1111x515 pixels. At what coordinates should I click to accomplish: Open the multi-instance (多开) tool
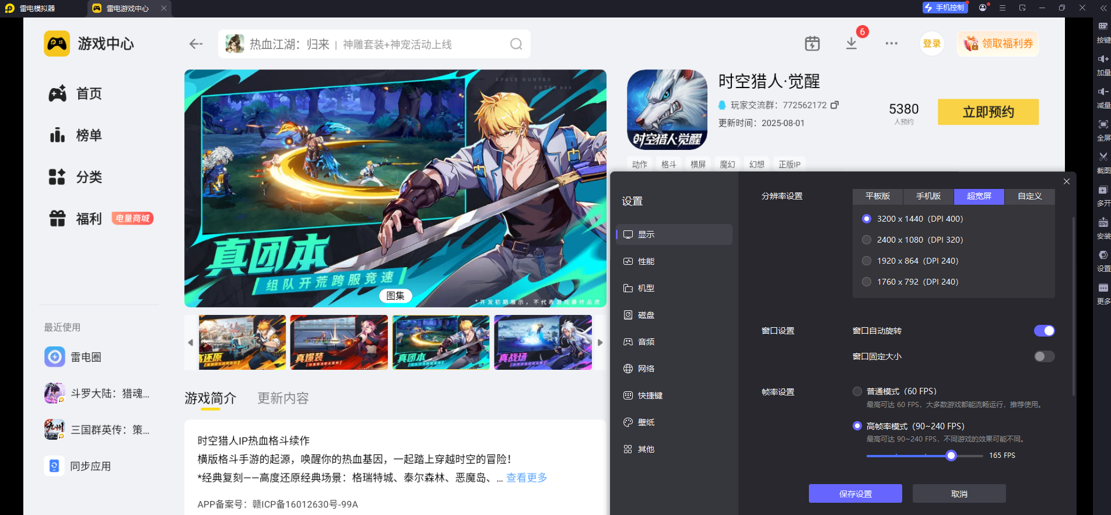coord(1103,190)
